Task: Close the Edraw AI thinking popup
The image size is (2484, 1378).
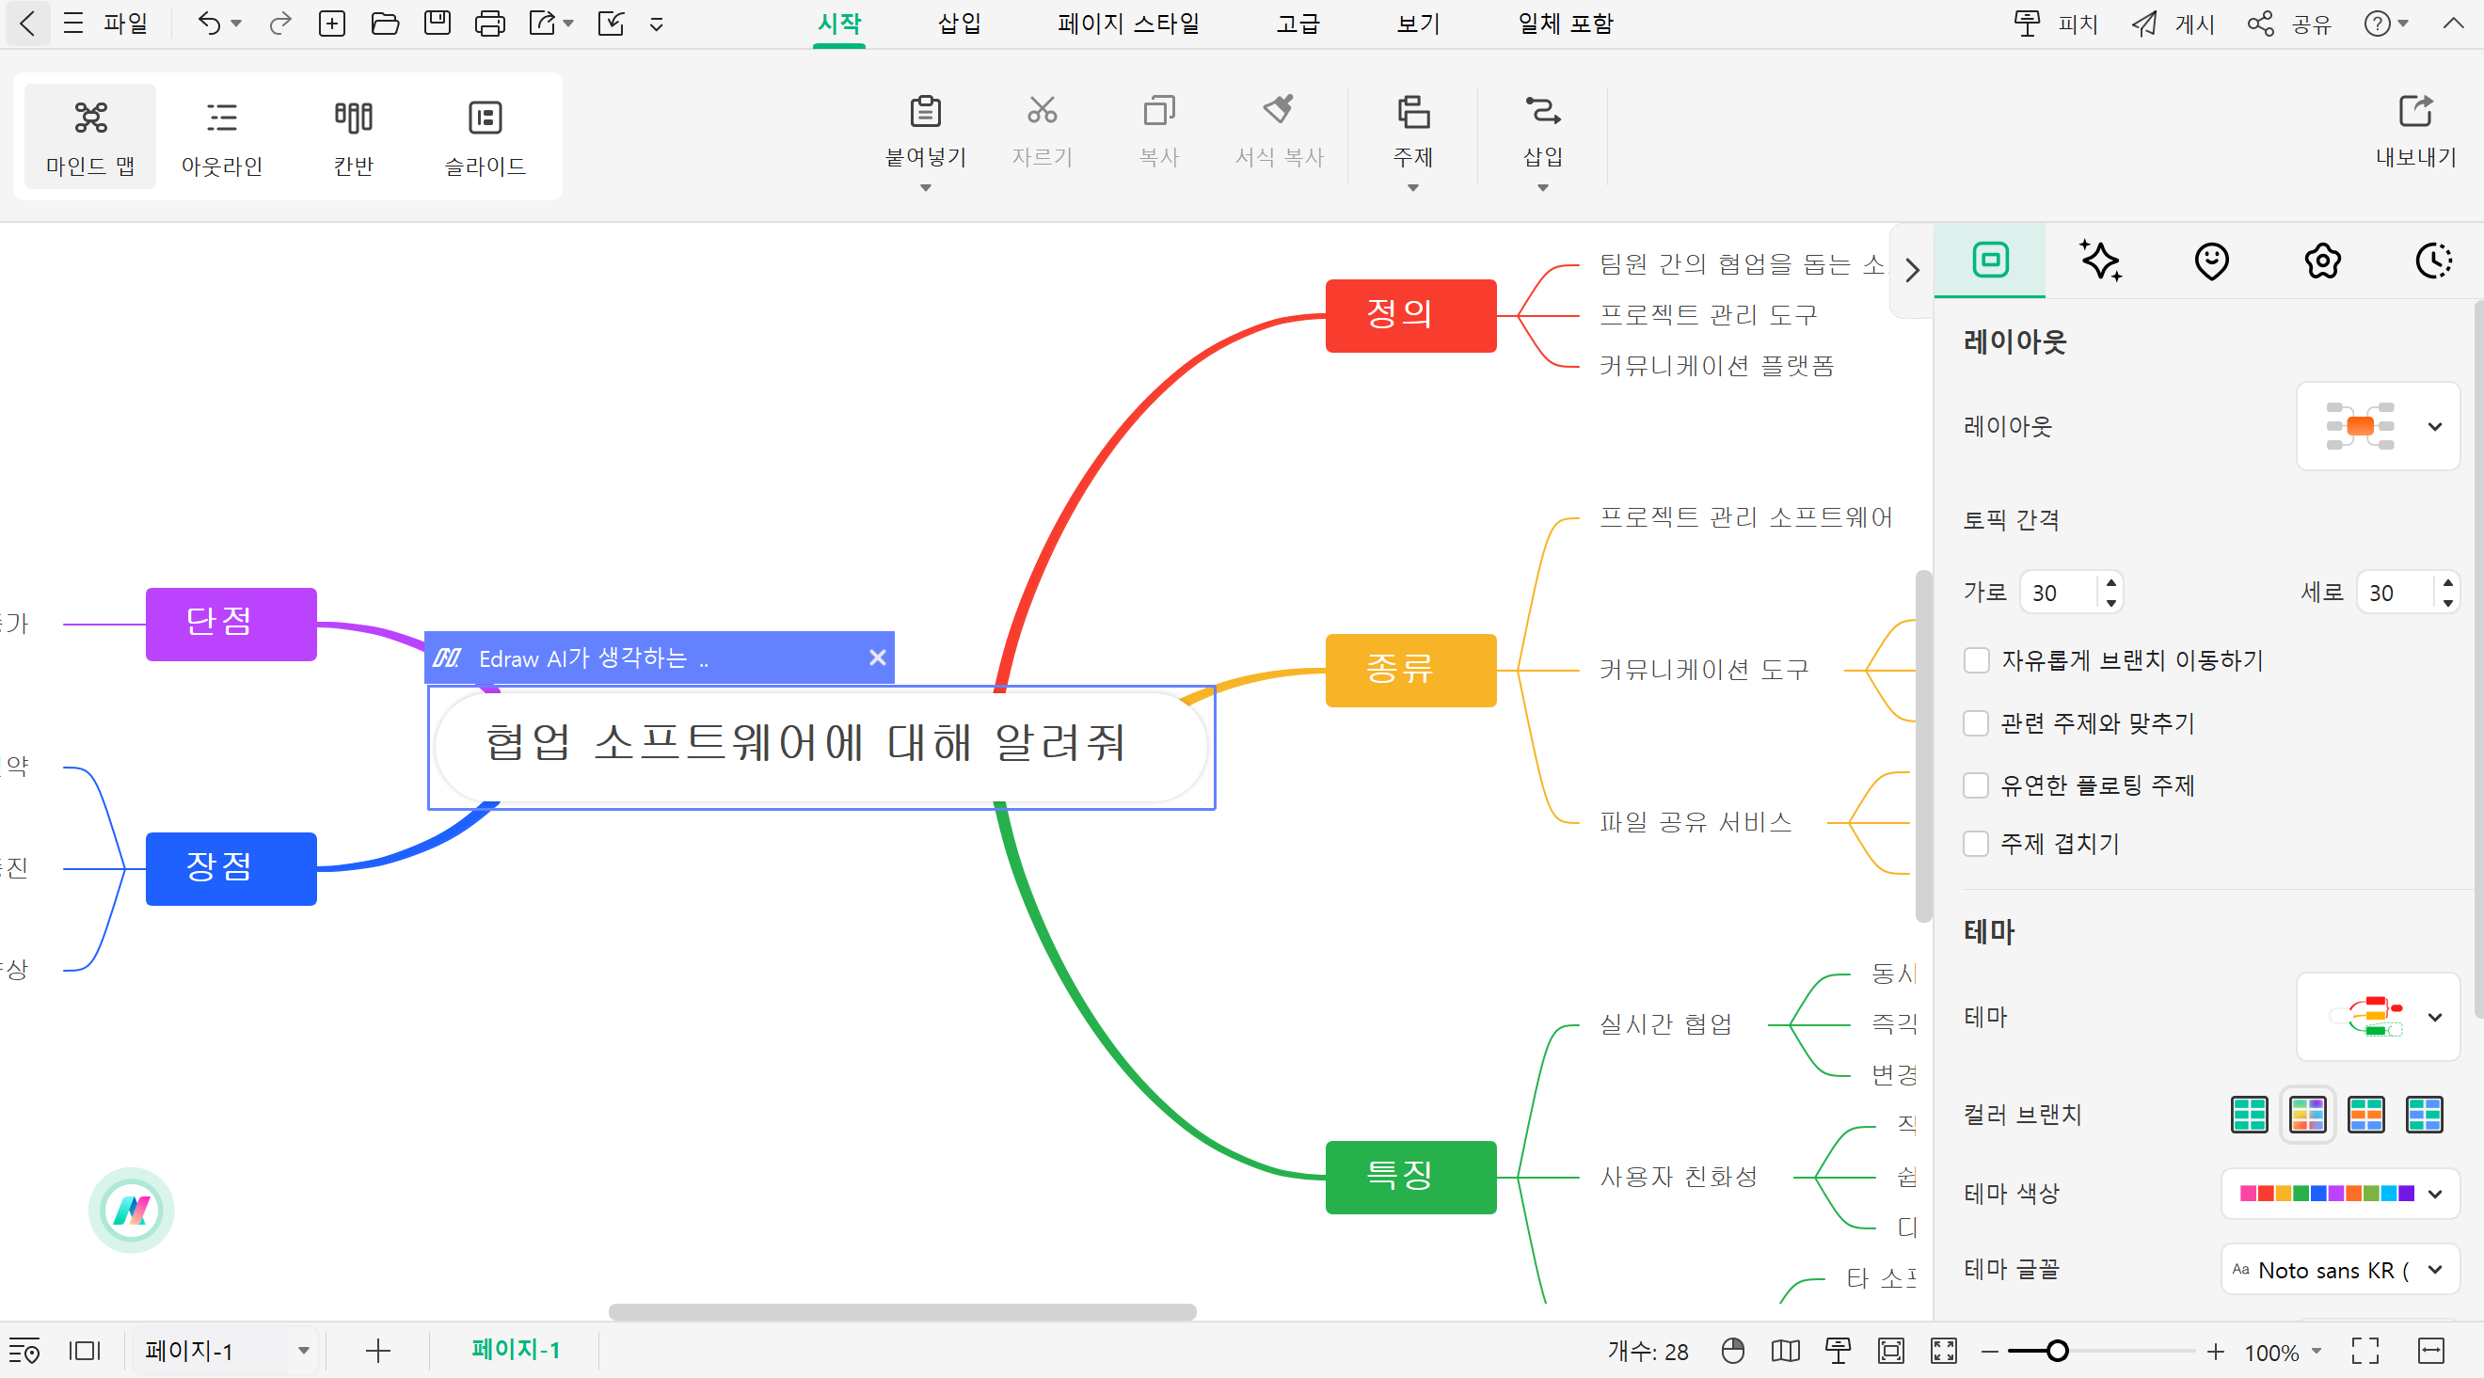Action: pyautogui.click(x=878, y=657)
